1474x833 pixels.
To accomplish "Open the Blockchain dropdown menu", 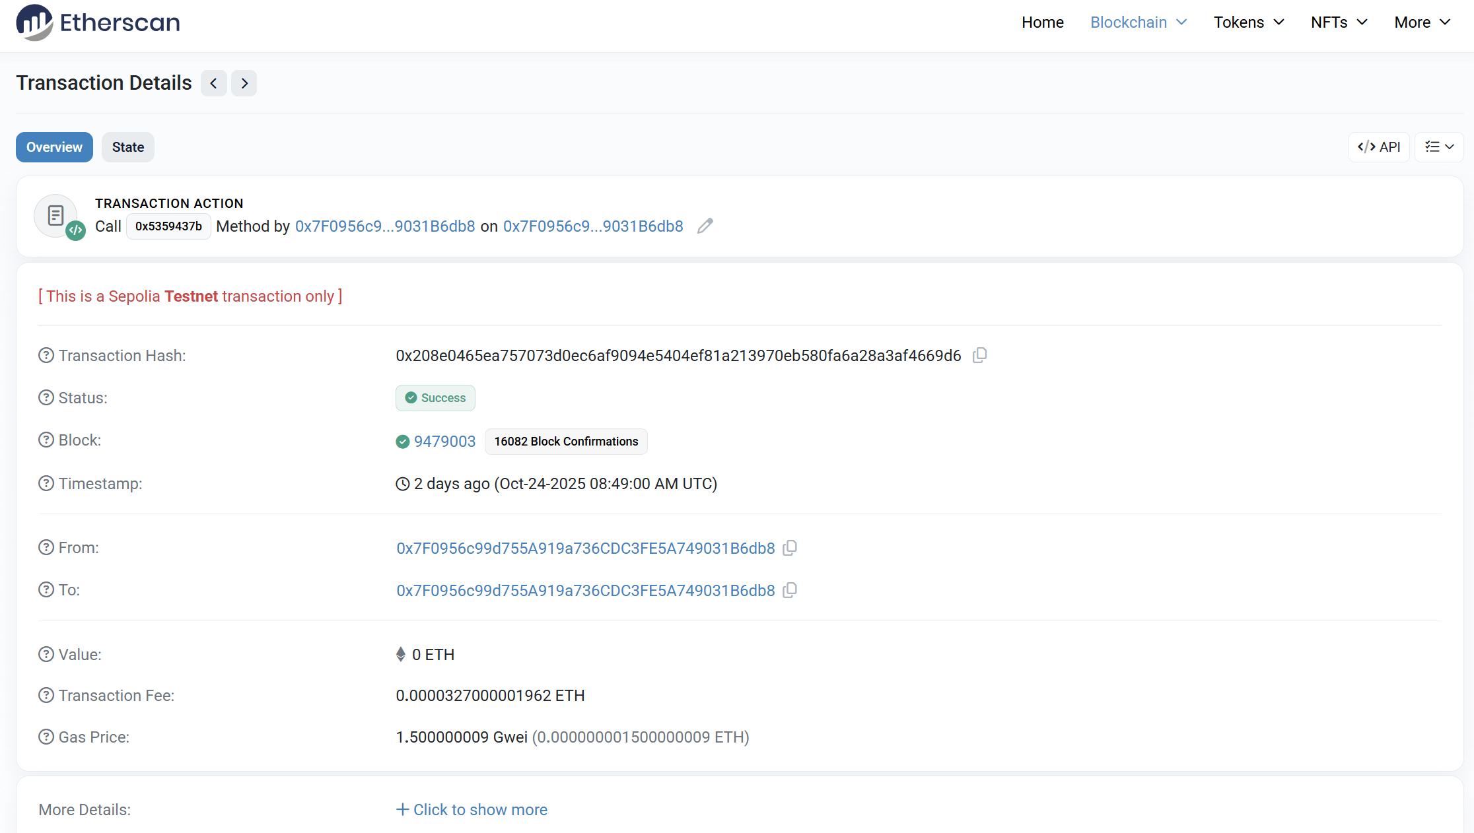I will click(1139, 22).
